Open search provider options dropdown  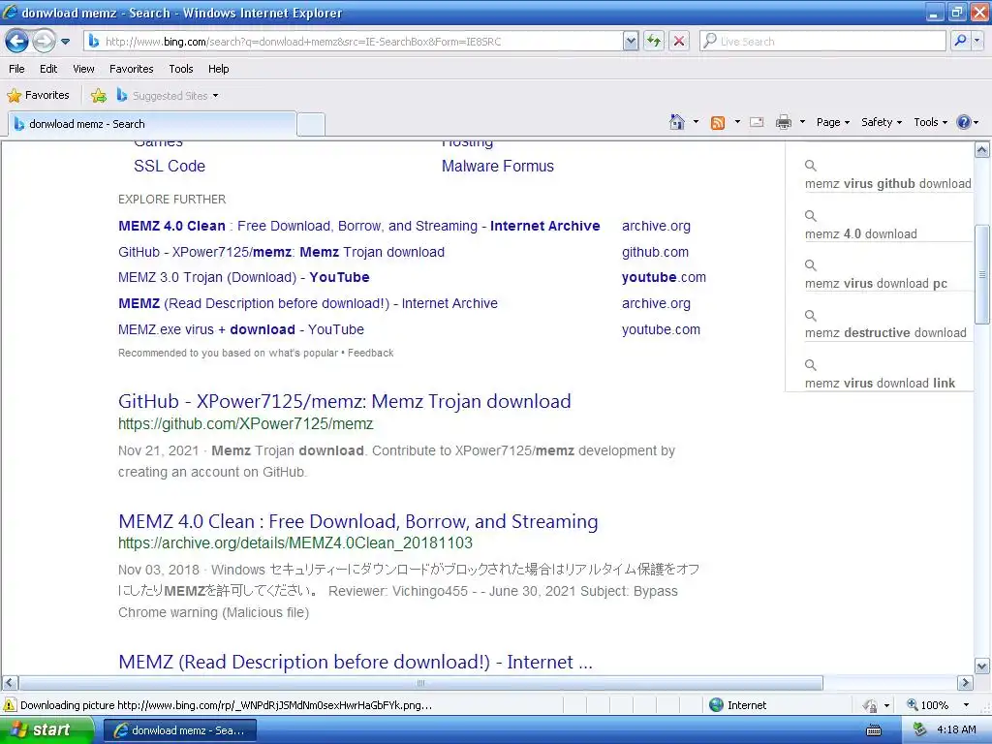pyautogui.click(x=976, y=42)
